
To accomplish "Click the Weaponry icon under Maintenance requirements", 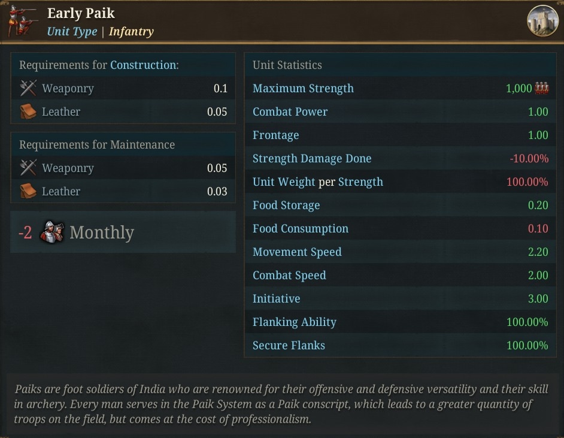I will tap(28, 167).
